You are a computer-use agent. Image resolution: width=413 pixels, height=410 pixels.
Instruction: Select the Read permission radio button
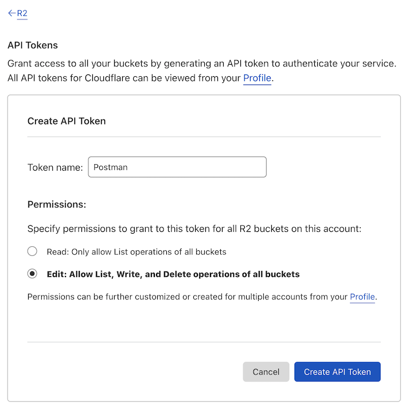click(x=33, y=251)
